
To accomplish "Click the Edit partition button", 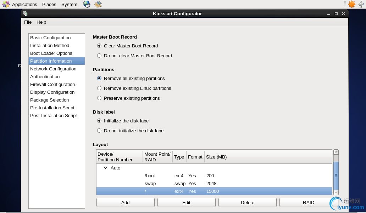I will click(186, 202).
